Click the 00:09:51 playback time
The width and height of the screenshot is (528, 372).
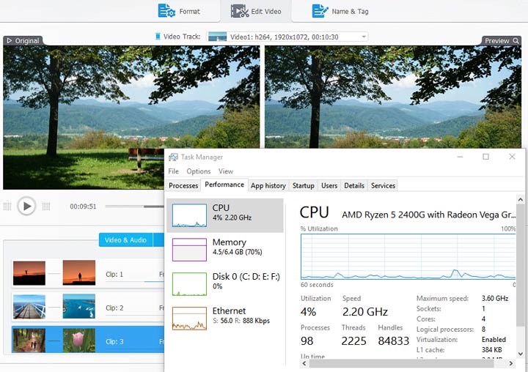[x=83, y=207]
